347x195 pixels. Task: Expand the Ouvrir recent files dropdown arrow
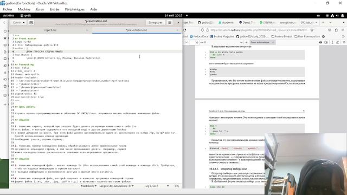point(24,23)
